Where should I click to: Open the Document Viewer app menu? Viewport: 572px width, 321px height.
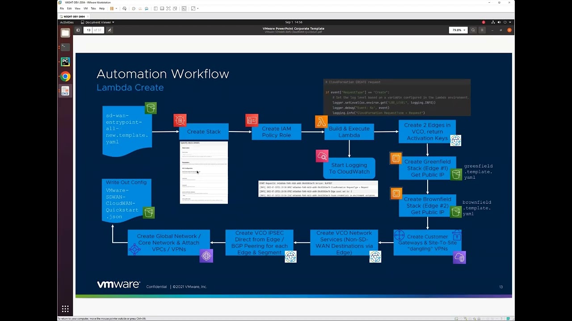click(97, 22)
